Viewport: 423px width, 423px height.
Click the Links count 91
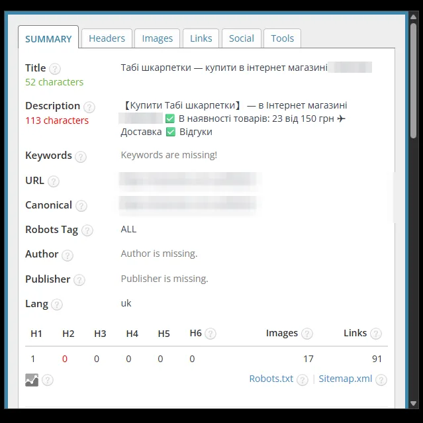[377, 359]
